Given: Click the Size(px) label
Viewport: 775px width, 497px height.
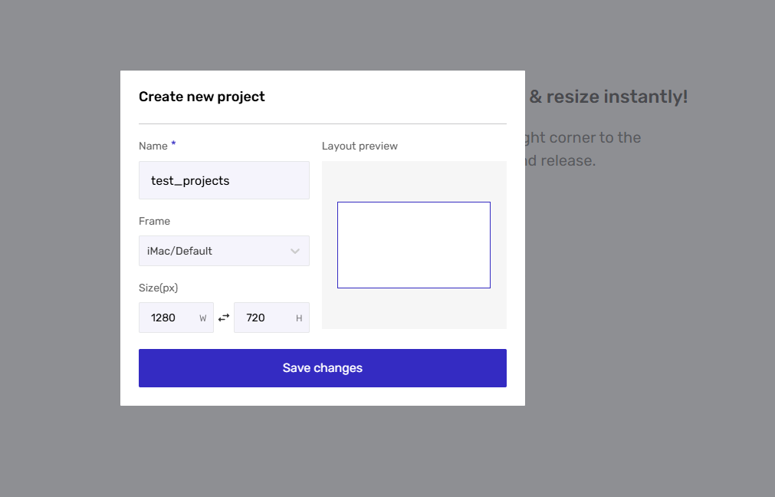Looking at the screenshot, I should click(x=158, y=288).
